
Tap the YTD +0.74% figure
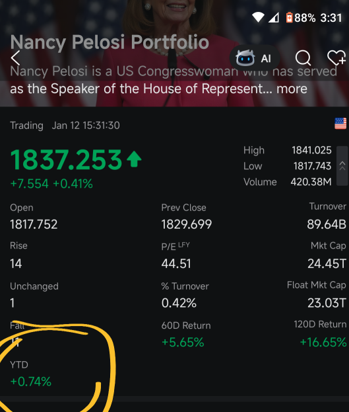tap(31, 382)
